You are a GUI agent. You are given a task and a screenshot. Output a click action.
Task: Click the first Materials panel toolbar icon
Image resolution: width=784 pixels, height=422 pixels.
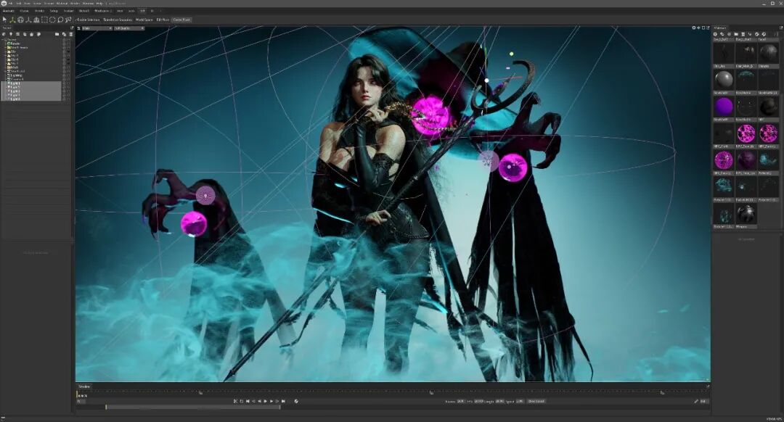pos(716,34)
